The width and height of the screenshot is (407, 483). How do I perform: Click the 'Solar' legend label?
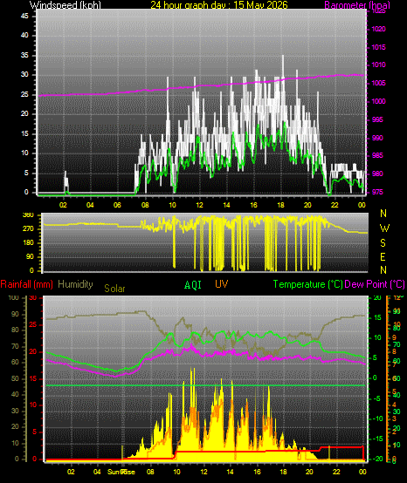(x=114, y=289)
